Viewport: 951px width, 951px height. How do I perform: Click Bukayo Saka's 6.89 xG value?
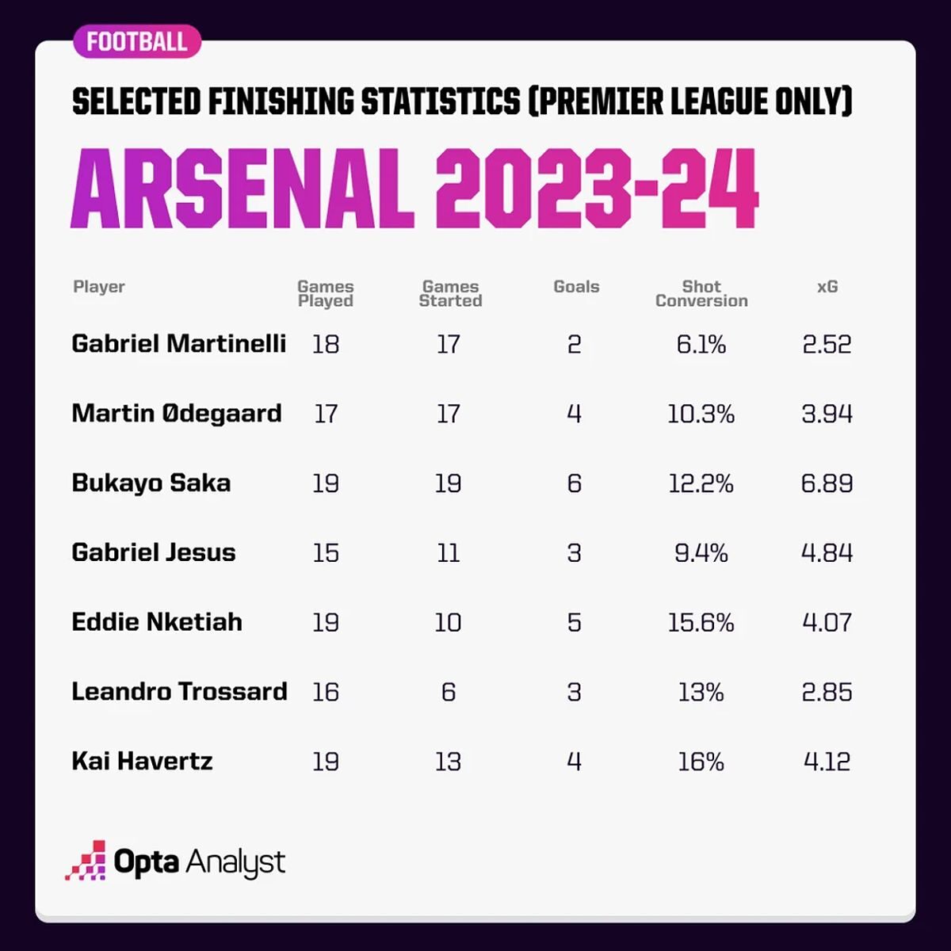[827, 483]
